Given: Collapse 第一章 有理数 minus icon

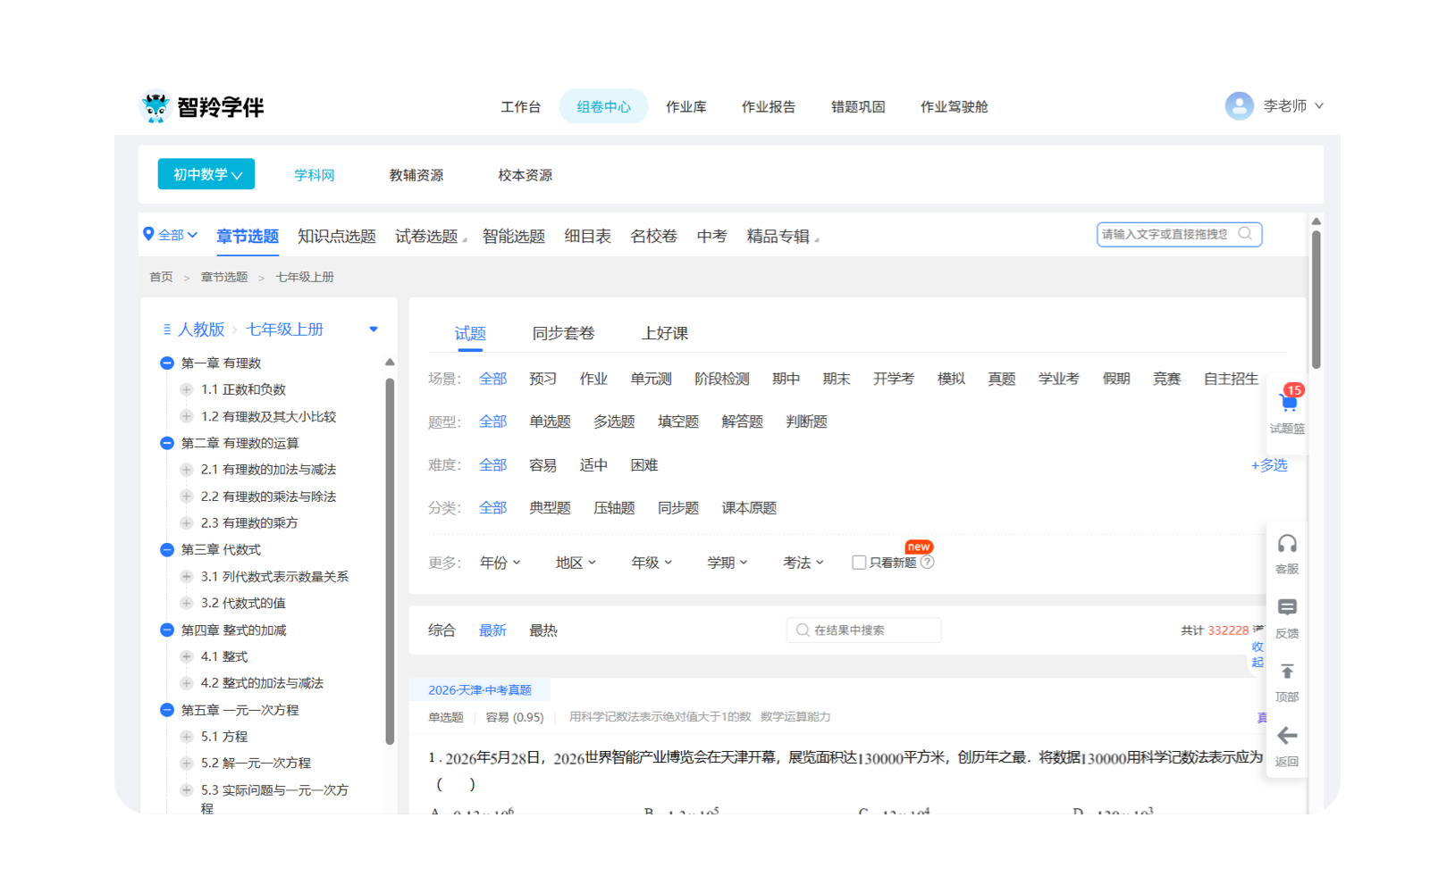Looking at the screenshot, I should click(x=166, y=363).
